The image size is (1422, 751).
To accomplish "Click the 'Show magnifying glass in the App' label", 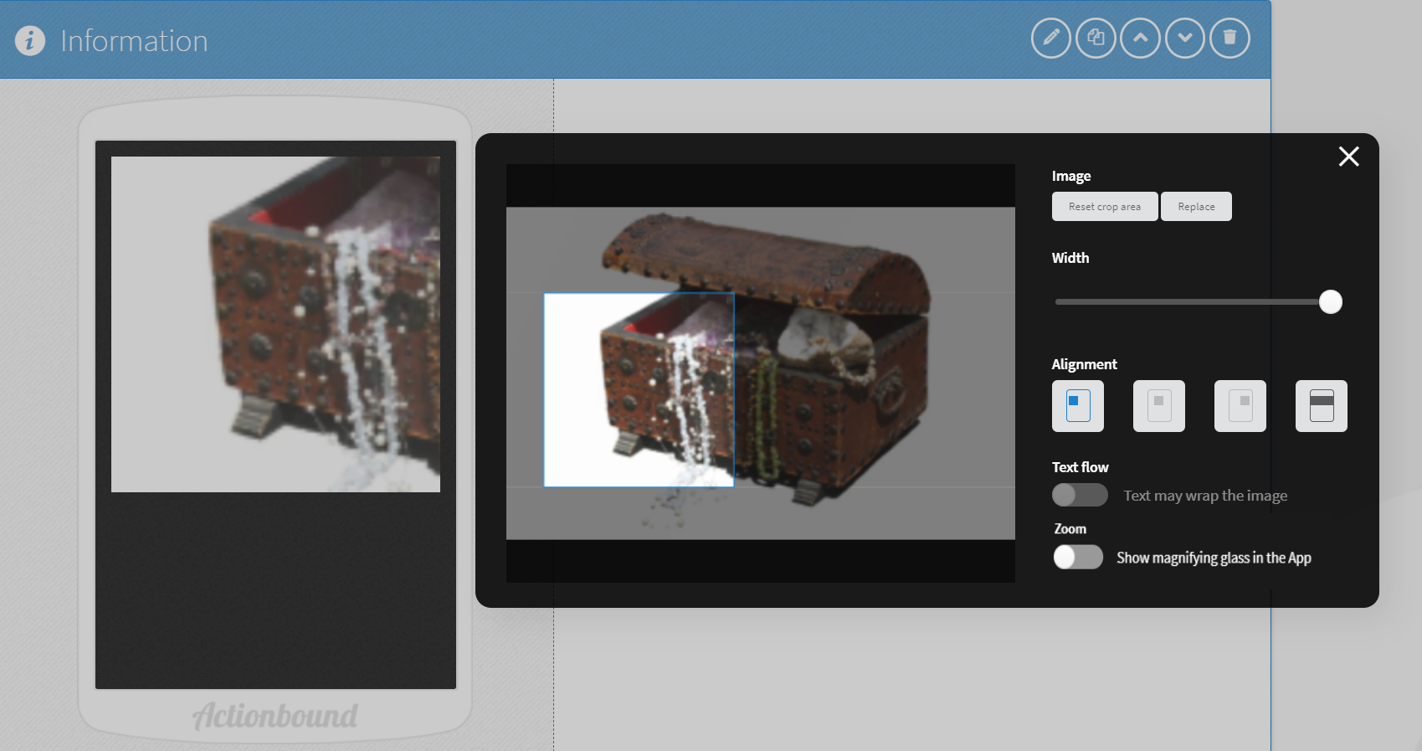I will pyautogui.click(x=1214, y=558).
